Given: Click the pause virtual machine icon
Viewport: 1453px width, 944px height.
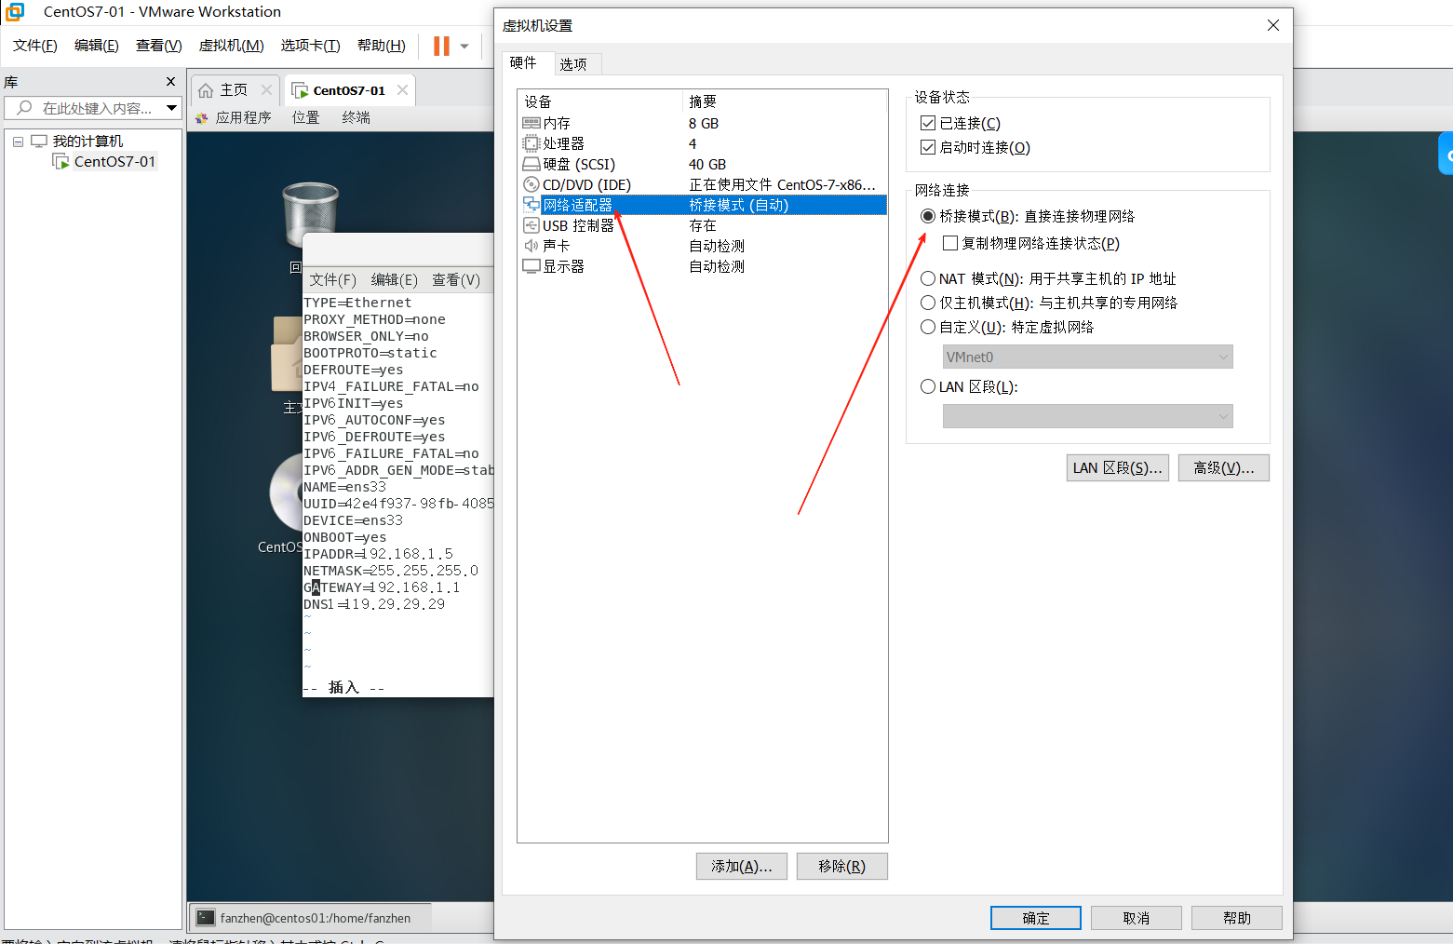Looking at the screenshot, I should [441, 46].
